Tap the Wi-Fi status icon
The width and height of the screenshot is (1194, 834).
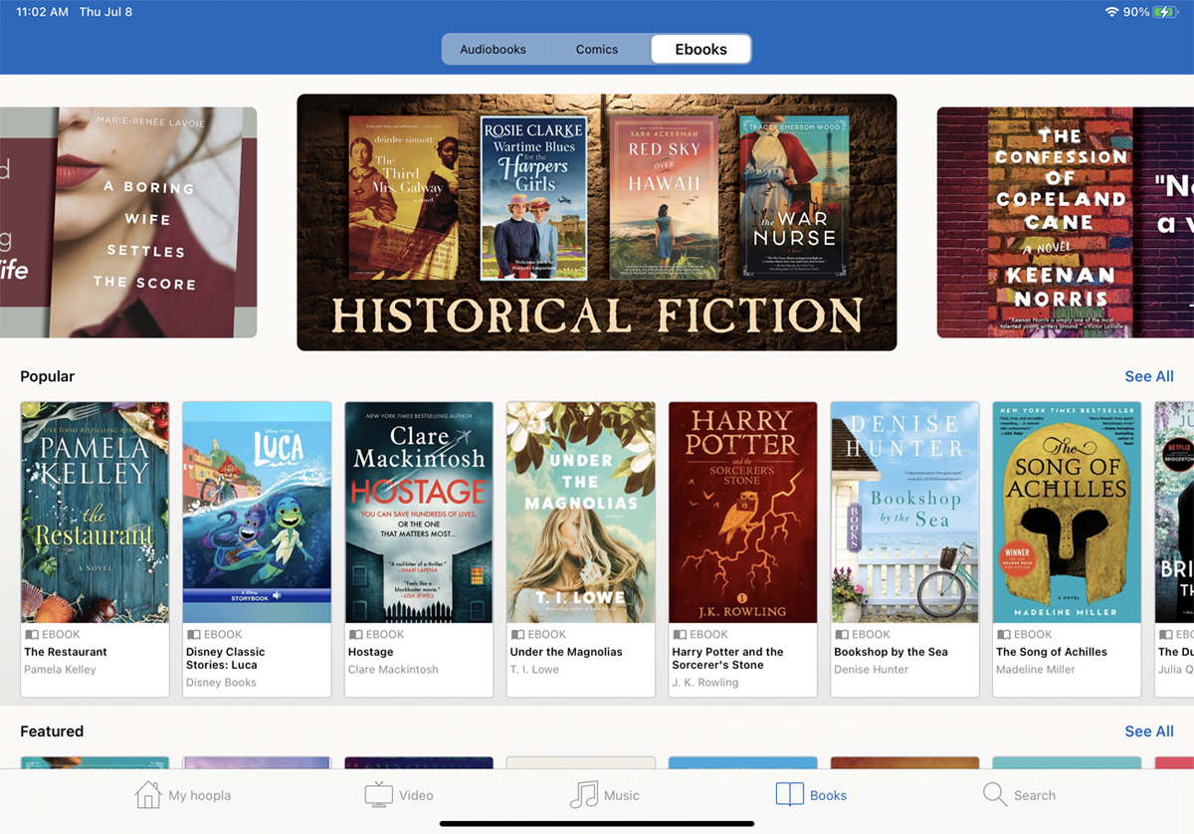coord(1111,12)
